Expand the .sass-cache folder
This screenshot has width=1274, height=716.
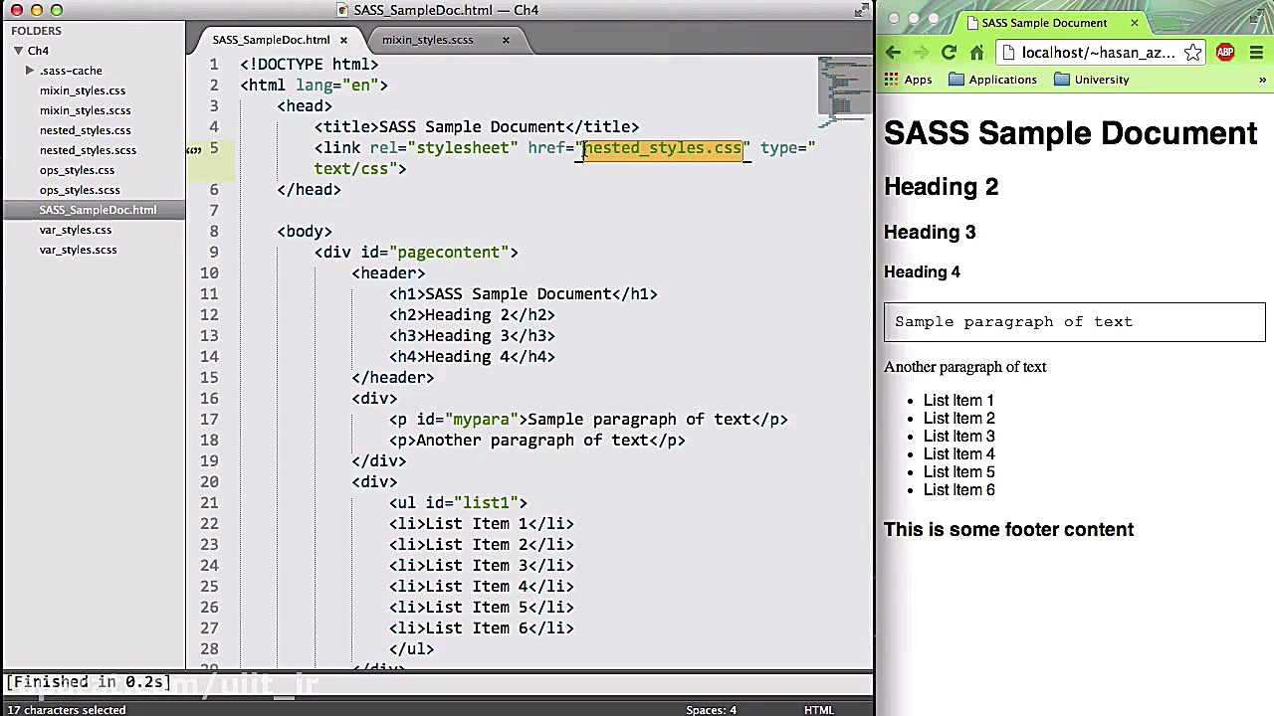pos(30,71)
